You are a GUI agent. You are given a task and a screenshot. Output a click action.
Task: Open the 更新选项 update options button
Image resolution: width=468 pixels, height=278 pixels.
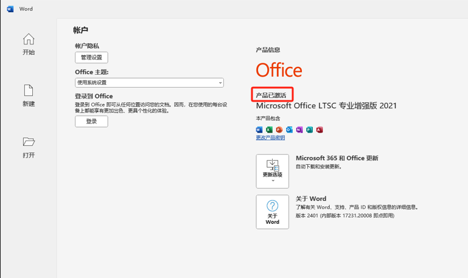[272, 171]
